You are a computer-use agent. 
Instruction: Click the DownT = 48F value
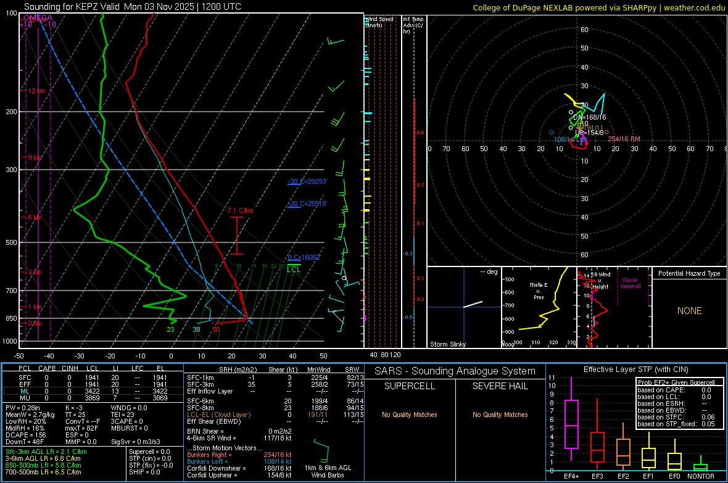pyautogui.click(x=25, y=442)
